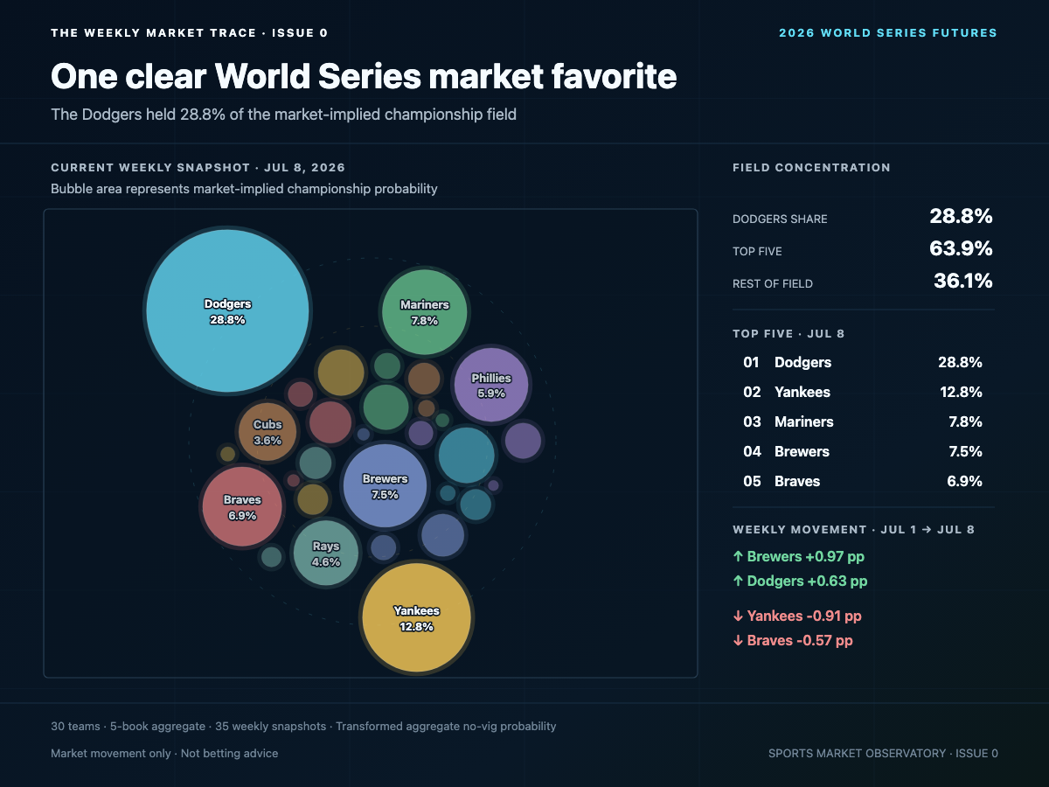The width and height of the screenshot is (1049, 787).
Task: Click 'FIELD CONCENTRATION' heading
Action: click(811, 167)
